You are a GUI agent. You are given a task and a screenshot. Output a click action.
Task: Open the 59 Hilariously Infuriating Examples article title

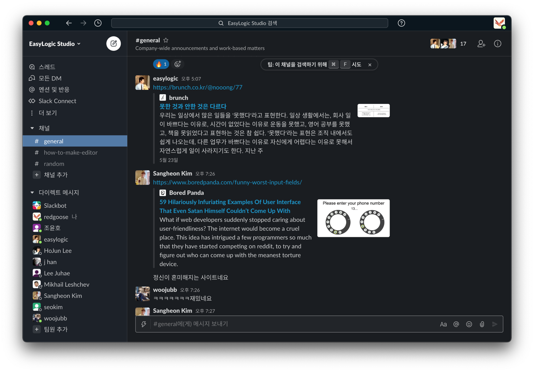point(230,206)
